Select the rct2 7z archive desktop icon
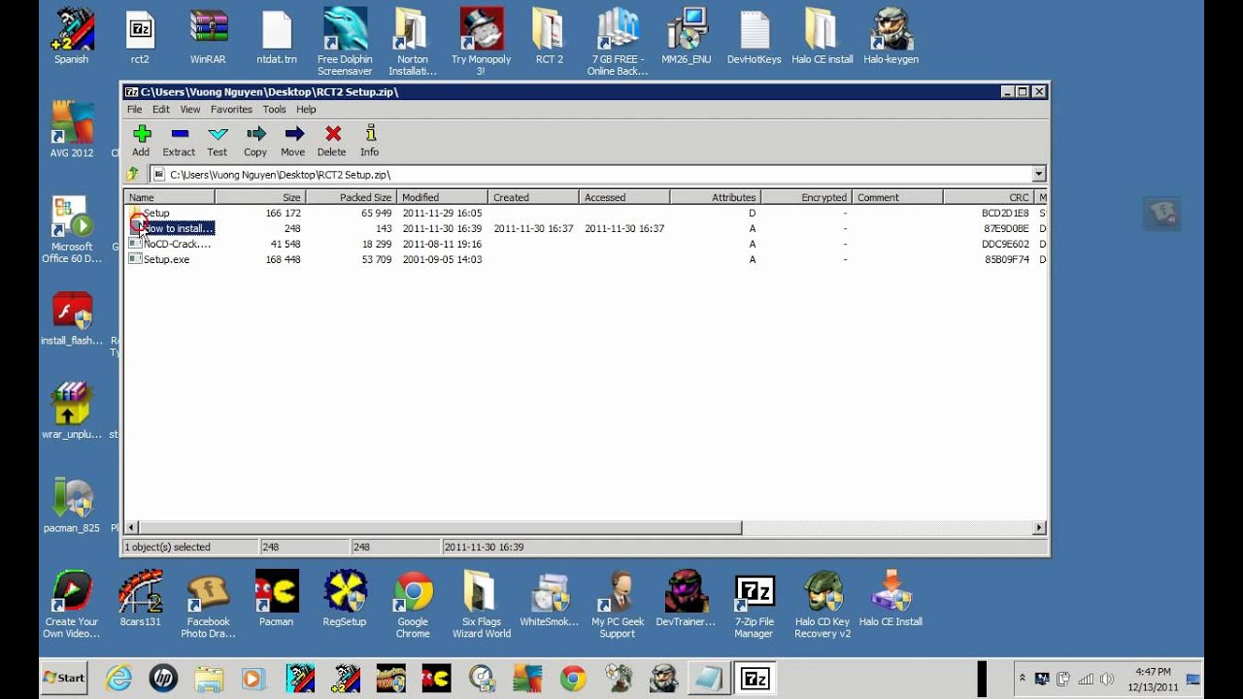This screenshot has height=699, width=1243. point(140,37)
